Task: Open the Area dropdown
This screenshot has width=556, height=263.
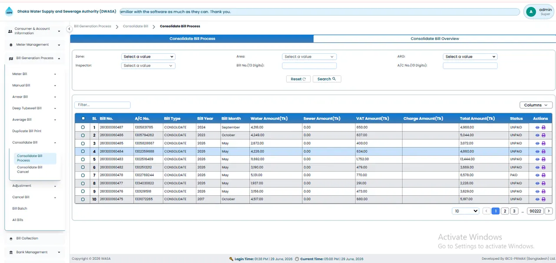Action: [x=309, y=57]
